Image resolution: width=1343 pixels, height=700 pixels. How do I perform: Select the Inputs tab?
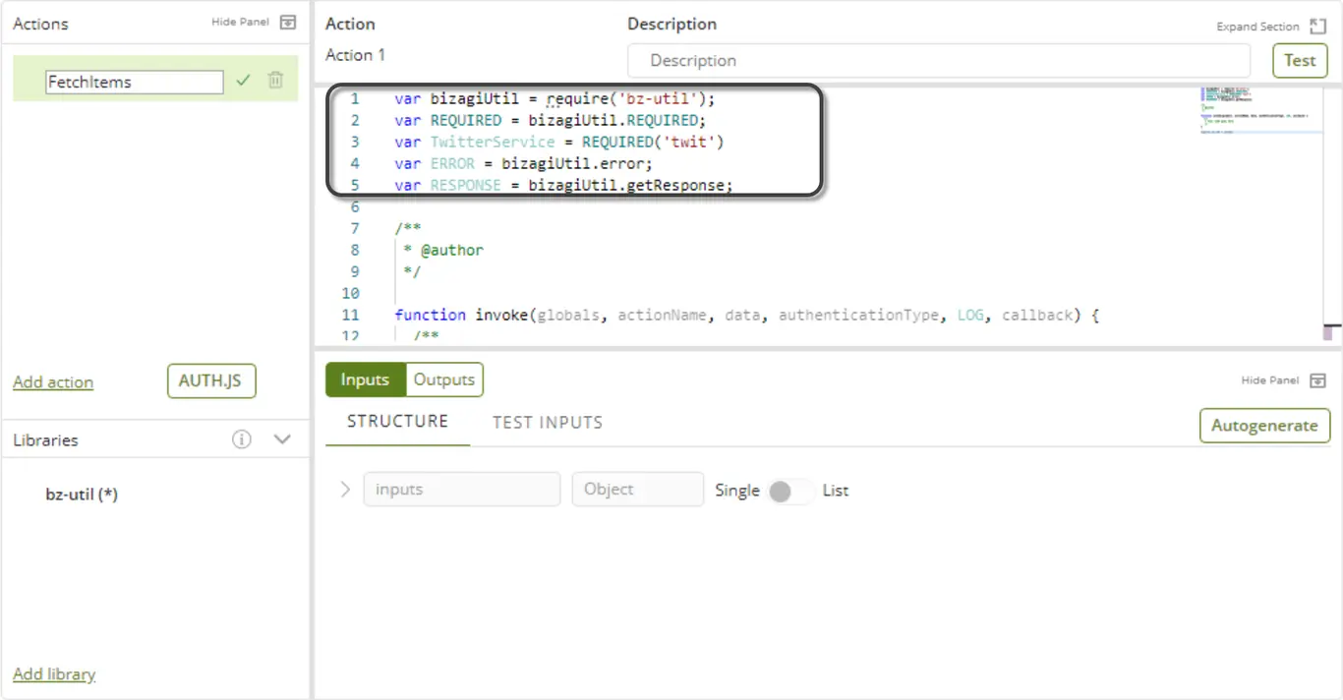click(365, 379)
